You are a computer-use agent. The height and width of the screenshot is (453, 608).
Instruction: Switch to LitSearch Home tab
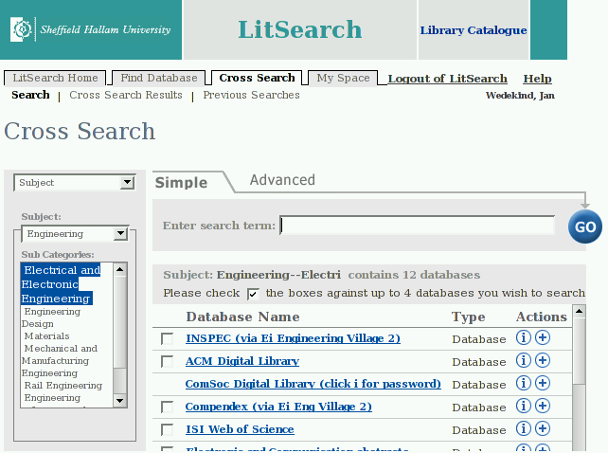55,78
